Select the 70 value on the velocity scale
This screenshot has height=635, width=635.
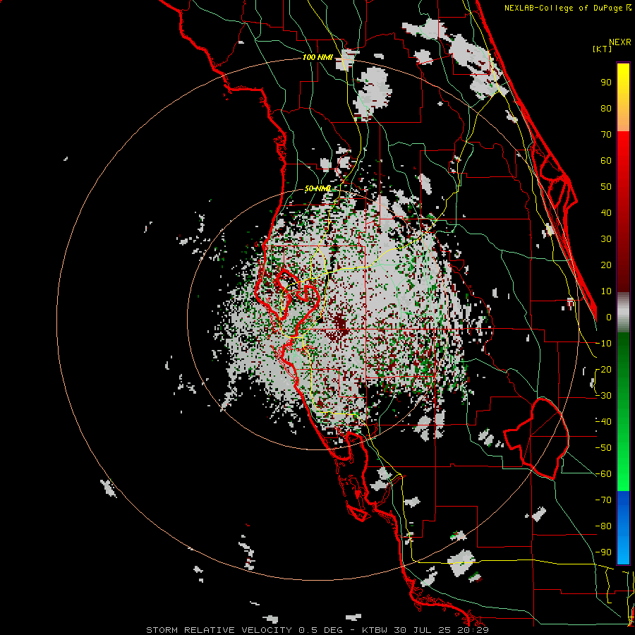[x=606, y=135]
